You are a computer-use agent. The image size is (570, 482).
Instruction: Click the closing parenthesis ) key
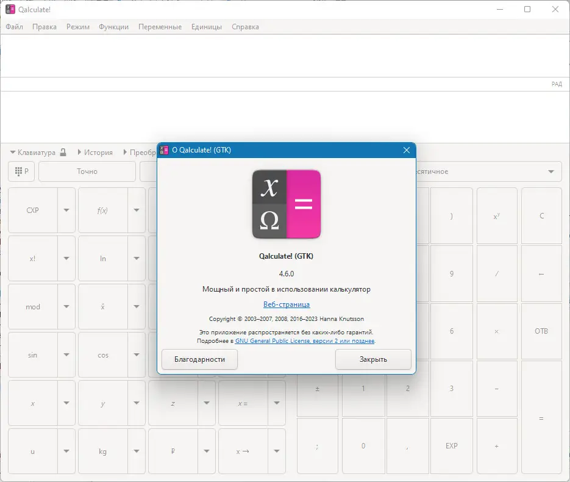tap(452, 216)
